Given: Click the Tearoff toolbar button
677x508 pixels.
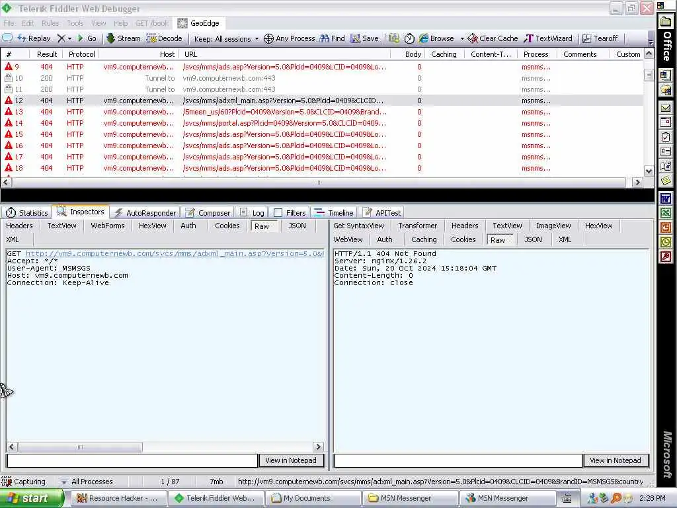Looking at the screenshot, I should click(600, 38).
